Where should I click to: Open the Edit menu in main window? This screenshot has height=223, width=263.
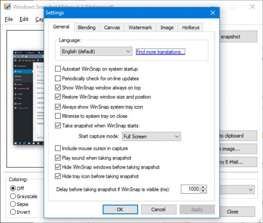(x=24, y=19)
